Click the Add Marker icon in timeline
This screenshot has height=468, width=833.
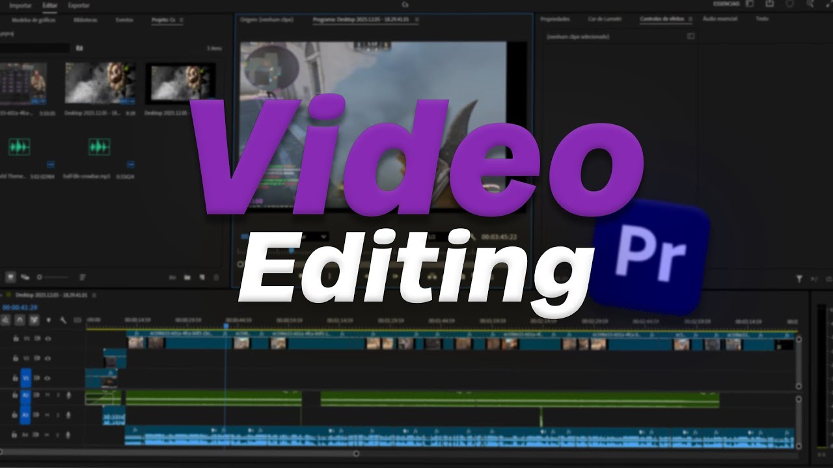(x=49, y=320)
